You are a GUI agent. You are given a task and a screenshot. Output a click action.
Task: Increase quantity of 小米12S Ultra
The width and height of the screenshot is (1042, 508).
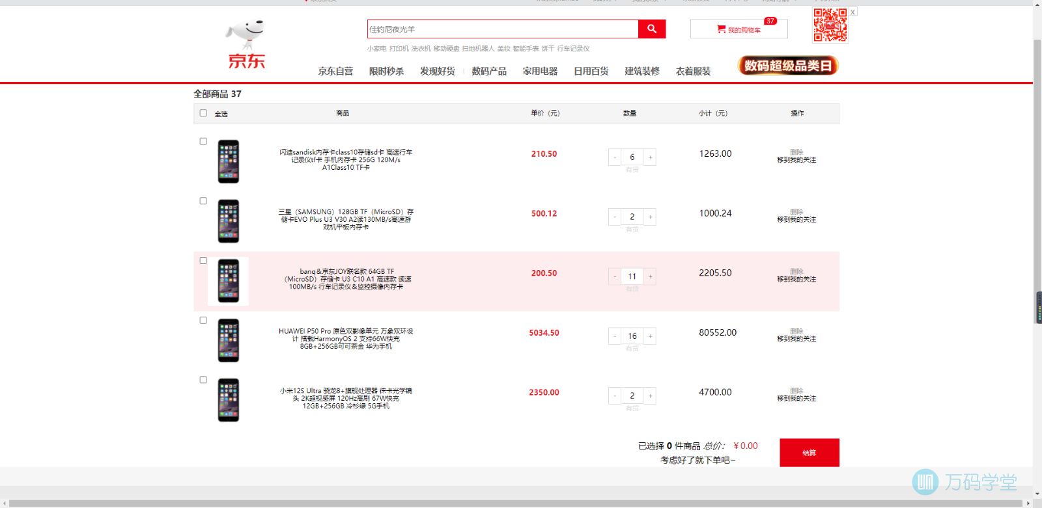(x=650, y=395)
